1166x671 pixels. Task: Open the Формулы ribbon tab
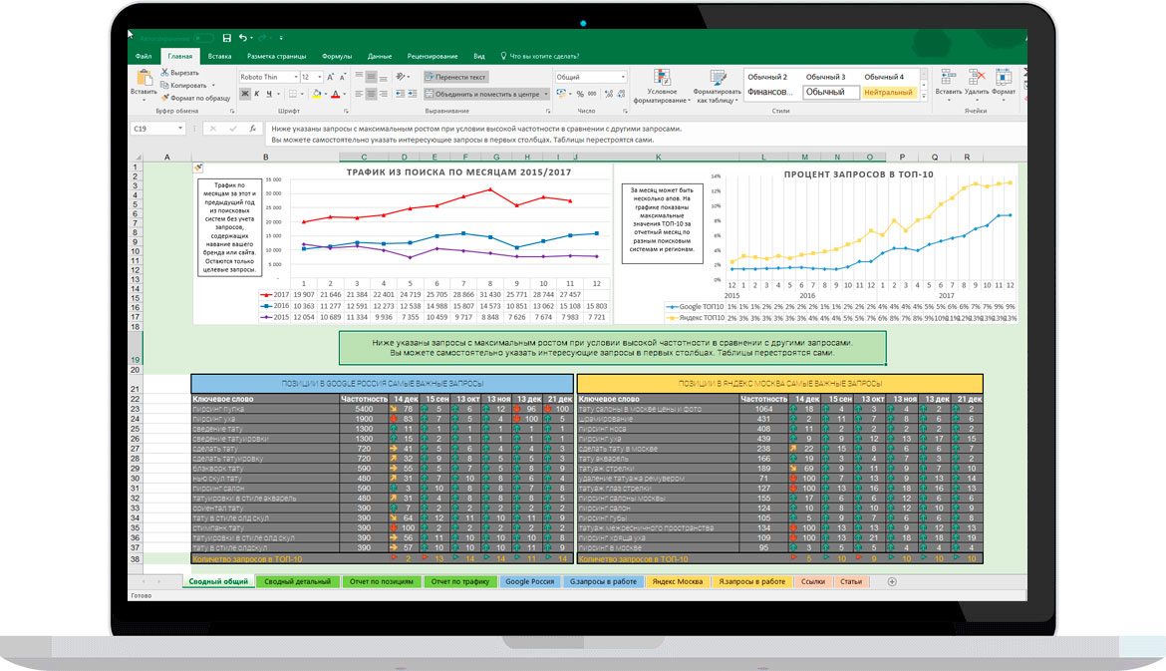(x=337, y=57)
